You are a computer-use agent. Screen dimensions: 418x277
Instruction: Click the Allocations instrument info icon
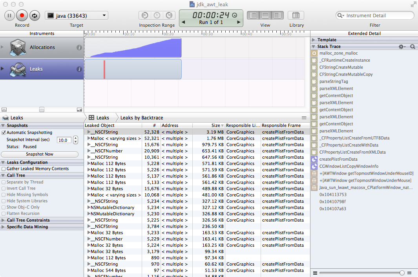pyautogui.click(x=79, y=48)
